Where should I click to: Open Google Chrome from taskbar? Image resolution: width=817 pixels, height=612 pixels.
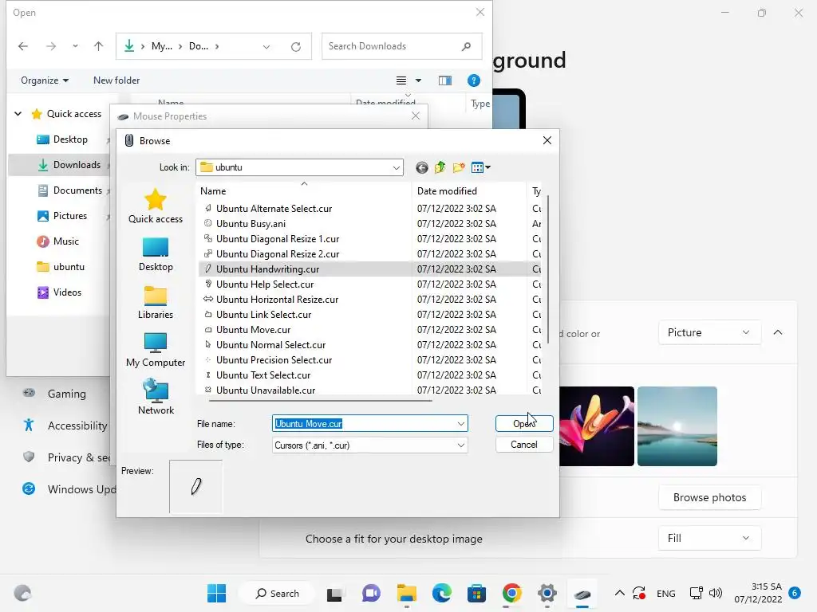click(512, 593)
